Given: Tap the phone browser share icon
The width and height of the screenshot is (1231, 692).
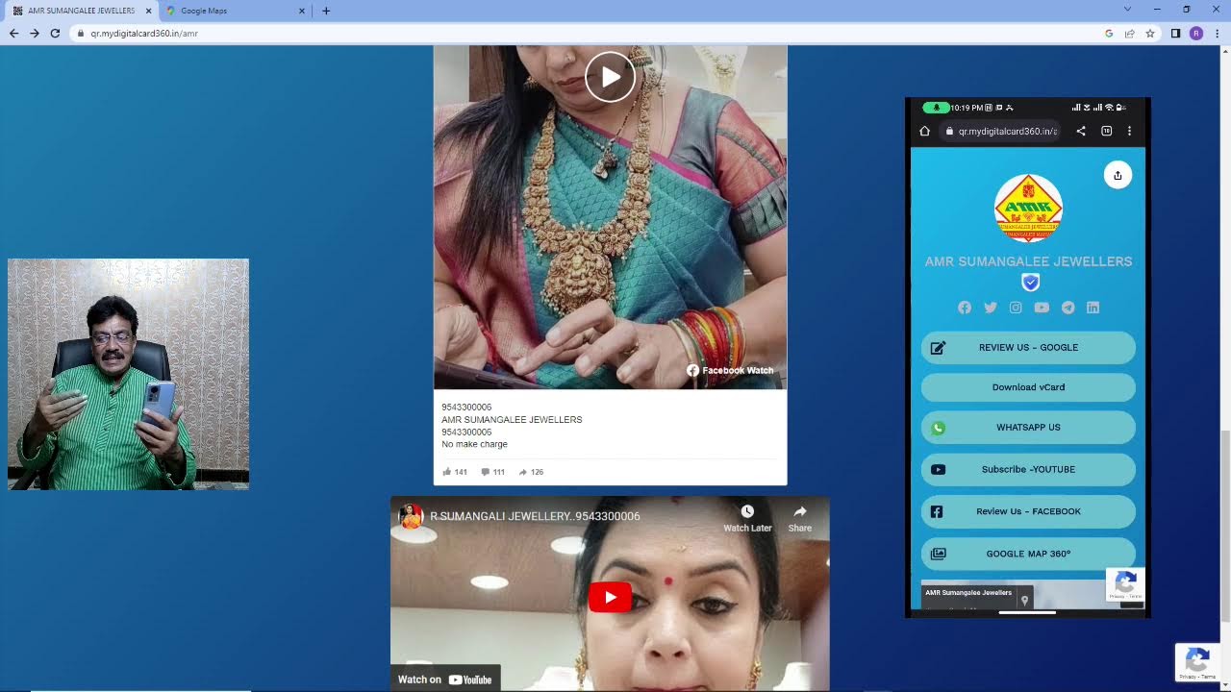Looking at the screenshot, I should (x=1081, y=131).
